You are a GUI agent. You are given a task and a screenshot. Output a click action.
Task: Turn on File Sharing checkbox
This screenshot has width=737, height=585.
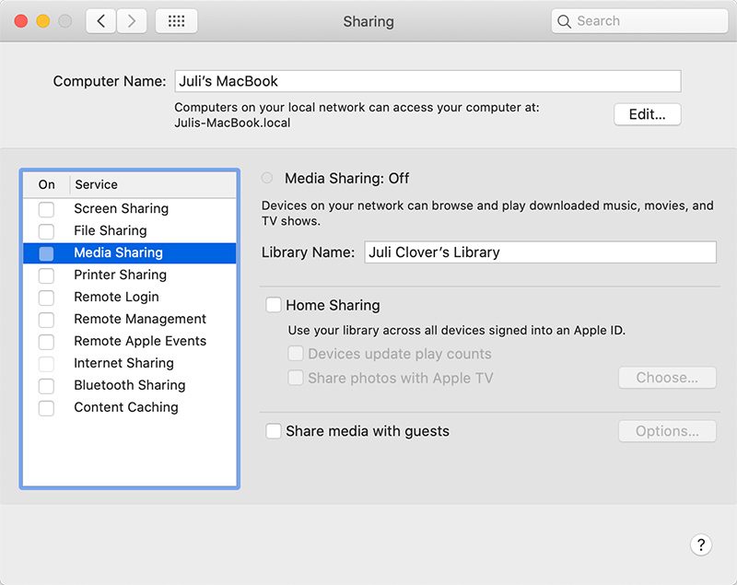coord(46,230)
